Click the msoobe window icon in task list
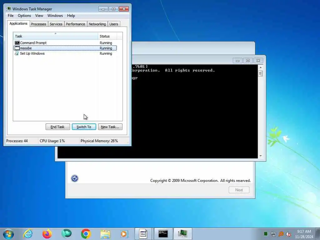This screenshot has height=240, width=320. (x=17, y=48)
